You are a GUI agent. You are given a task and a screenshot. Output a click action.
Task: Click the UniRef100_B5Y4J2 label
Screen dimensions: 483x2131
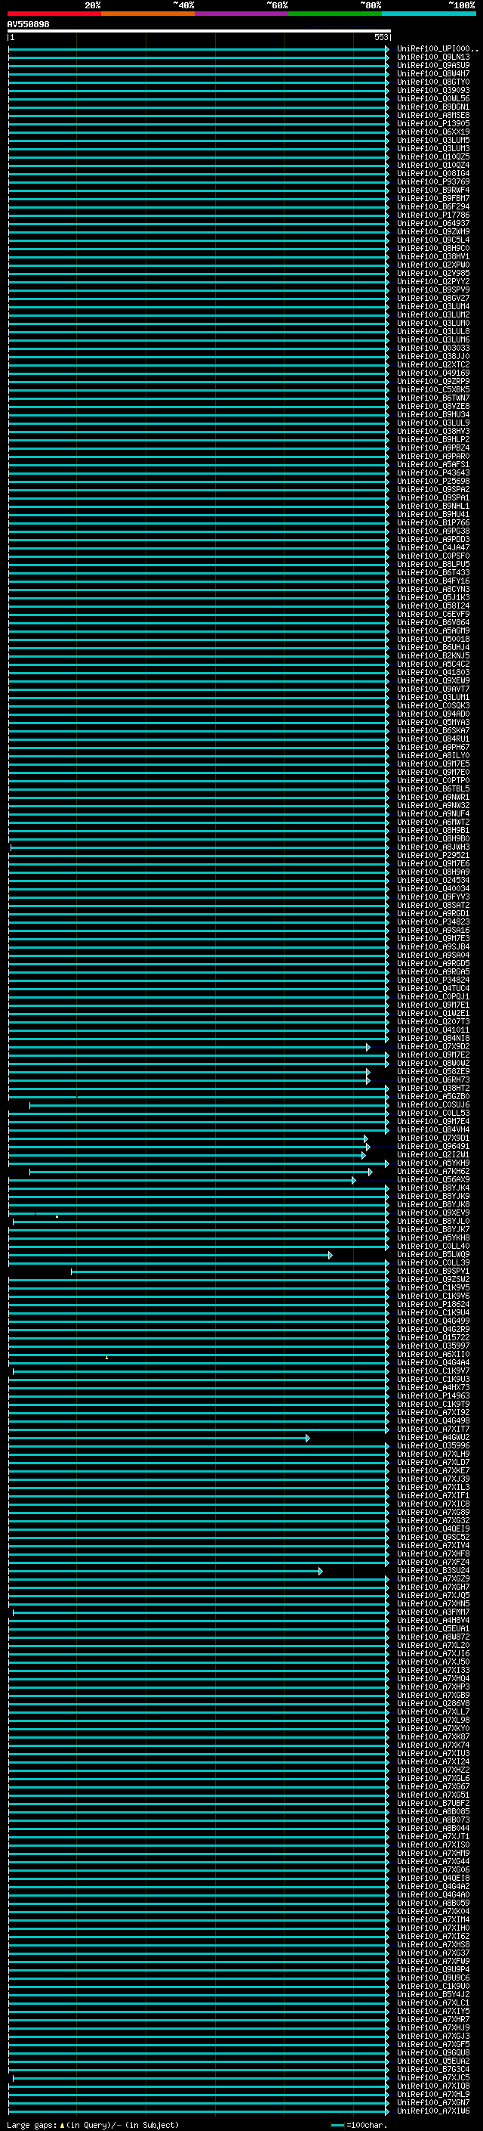pos(432,1994)
